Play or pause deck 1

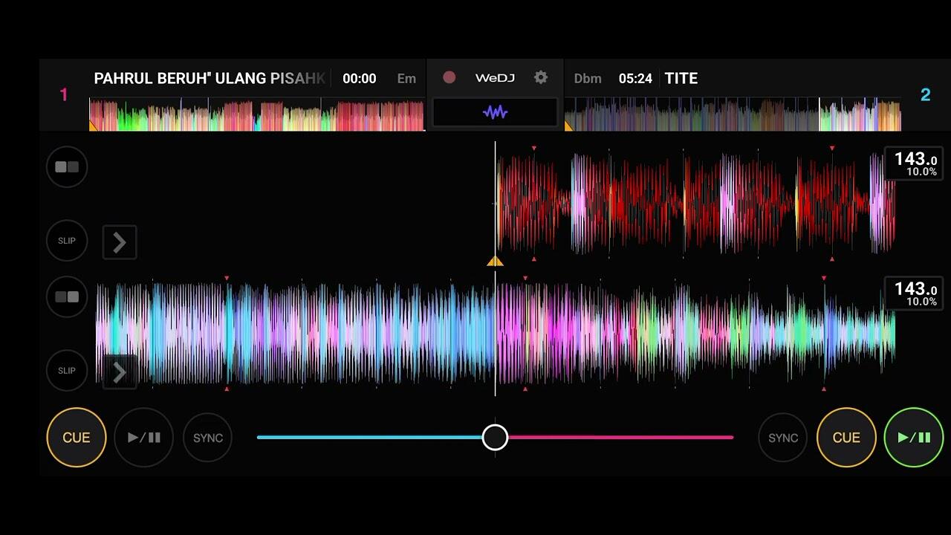coord(144,438)
